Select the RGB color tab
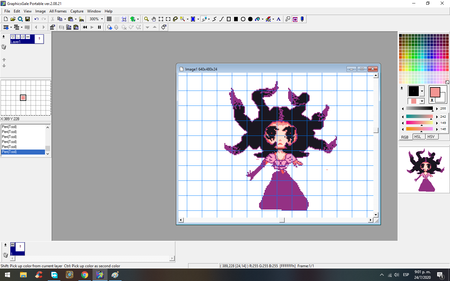 (405, 137)
